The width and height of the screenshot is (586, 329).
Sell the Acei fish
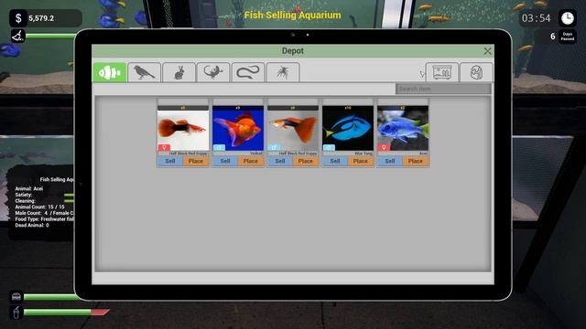pyautogui.click(x=390, y=161)
